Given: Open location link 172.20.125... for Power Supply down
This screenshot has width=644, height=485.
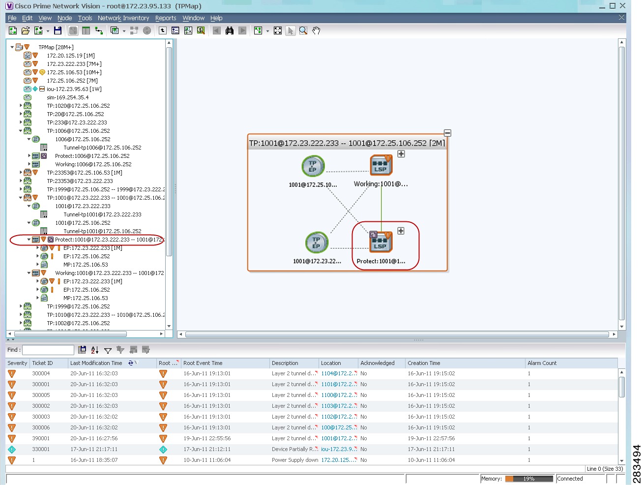Looking at the screenshot, I should pyautogui.click(x=338, y=460).
